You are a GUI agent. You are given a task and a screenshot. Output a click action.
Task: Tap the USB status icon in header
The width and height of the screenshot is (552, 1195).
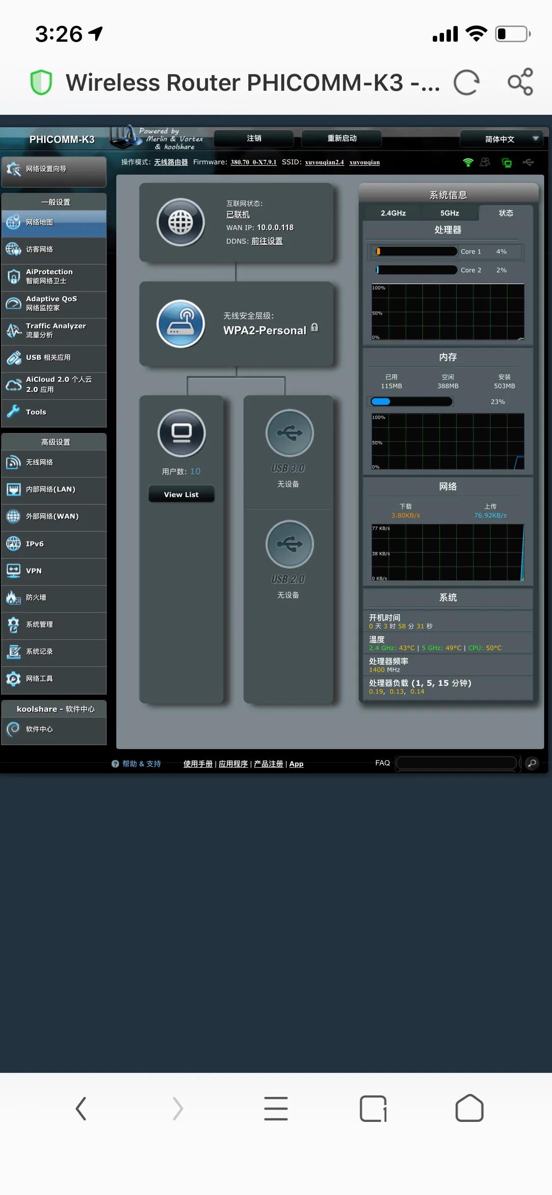pos(528,162)
